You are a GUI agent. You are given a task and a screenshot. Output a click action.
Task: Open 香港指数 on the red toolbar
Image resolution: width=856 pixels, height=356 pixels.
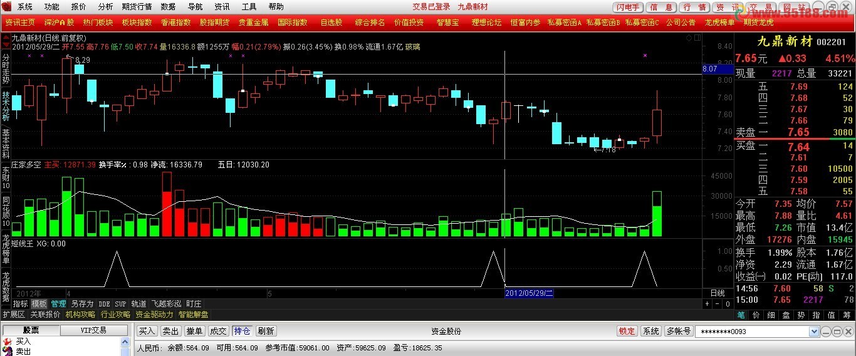[175, 22]
